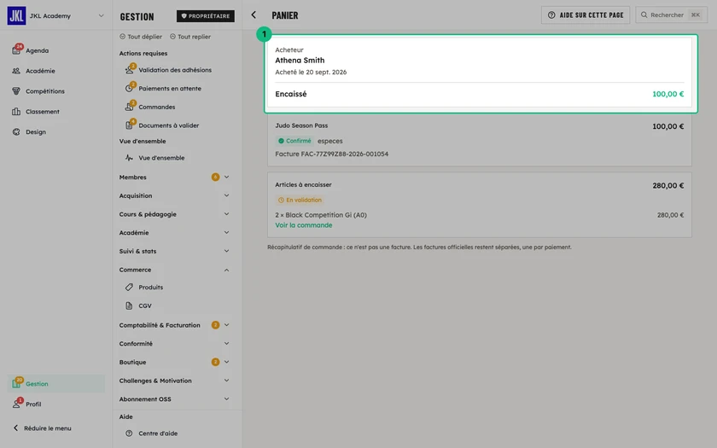Click the CGV document icon
717x448 pixels.
coord(130,305)
